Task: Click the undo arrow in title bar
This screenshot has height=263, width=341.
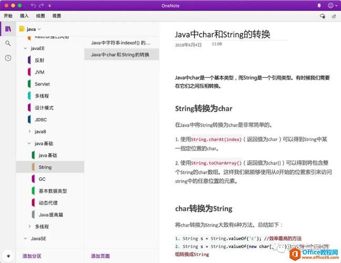Action: (x=34, y=5)
